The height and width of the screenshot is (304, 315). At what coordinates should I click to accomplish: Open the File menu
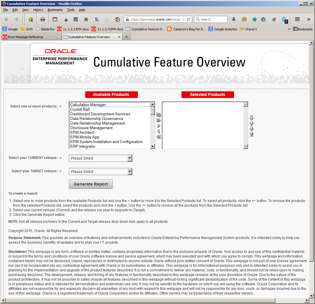pyautogui.click(x=5, y=10)
